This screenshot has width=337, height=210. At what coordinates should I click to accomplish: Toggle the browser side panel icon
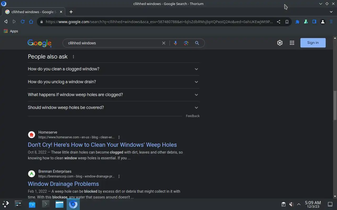pyautogui.click(x=314, y=22)
